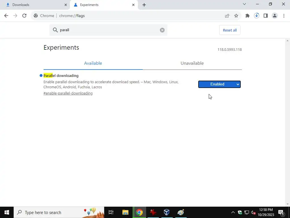The height and width of the screenshot is (218, 290).
Task: Click the flags search input field
Action: [x=108, y=30]
